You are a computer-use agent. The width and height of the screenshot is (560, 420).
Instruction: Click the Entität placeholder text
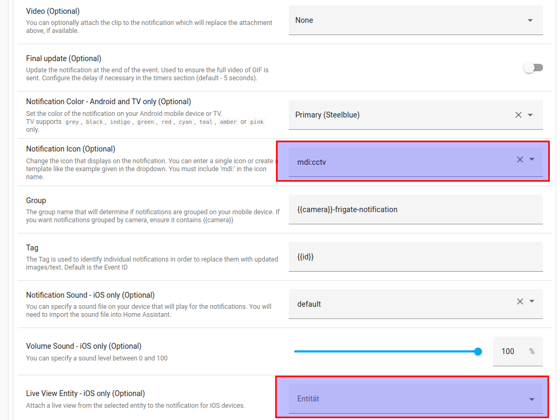308,399
